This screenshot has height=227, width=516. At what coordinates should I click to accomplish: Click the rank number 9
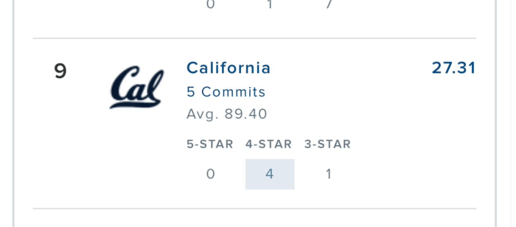tap(61, 71)
